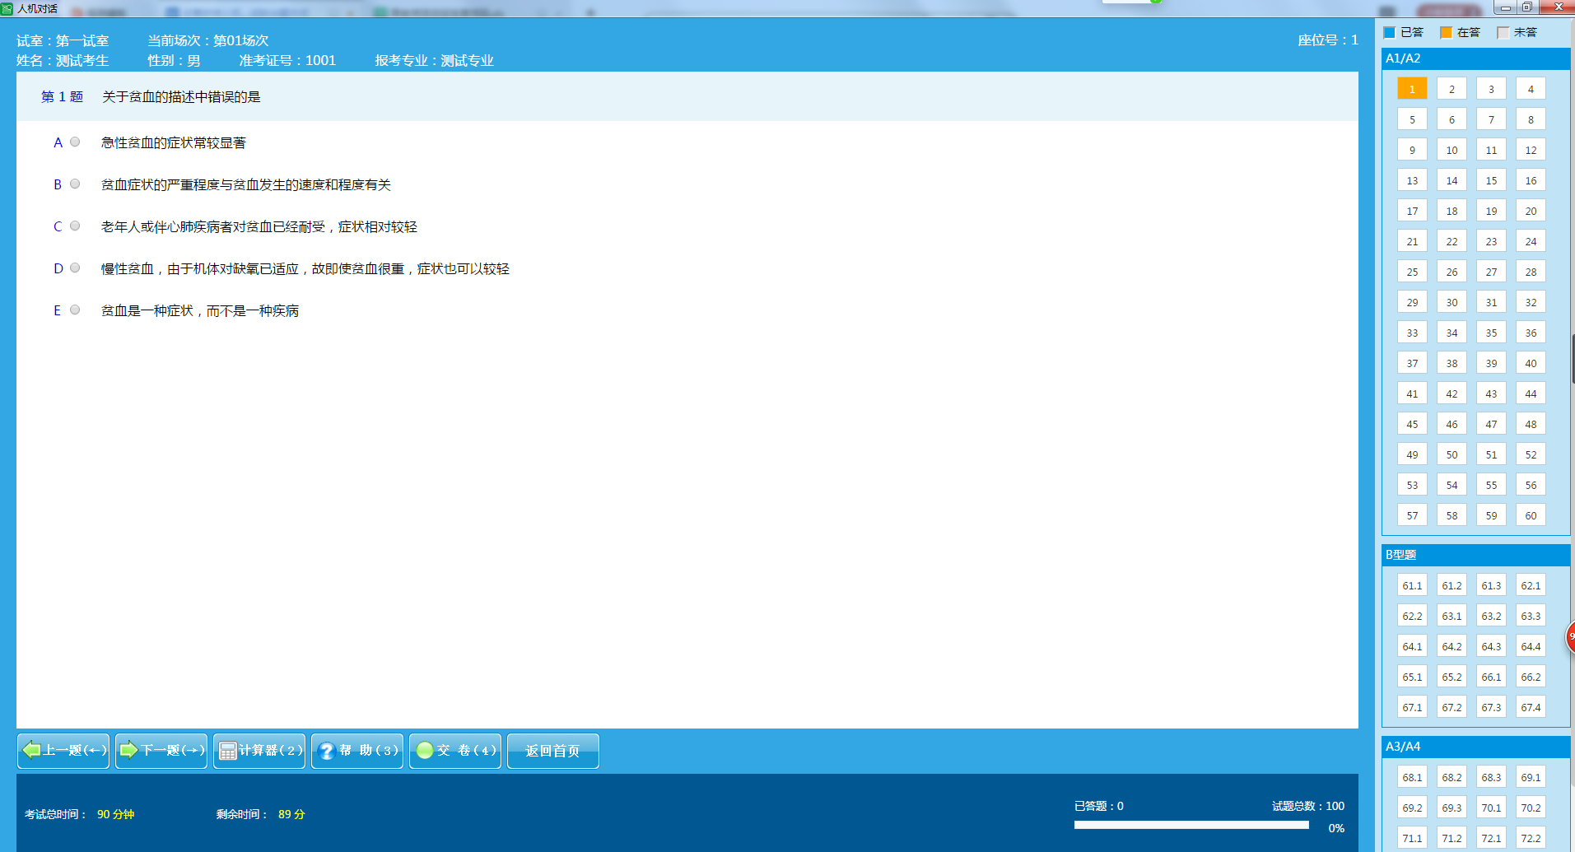This screenshot has height=852, width=1575.
Task: Click the A1/A2 section header
Action: point(1475,58)
